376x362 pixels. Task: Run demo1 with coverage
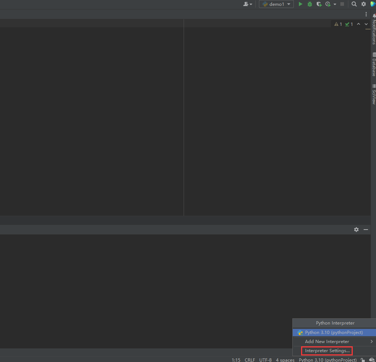pos(319,4)
